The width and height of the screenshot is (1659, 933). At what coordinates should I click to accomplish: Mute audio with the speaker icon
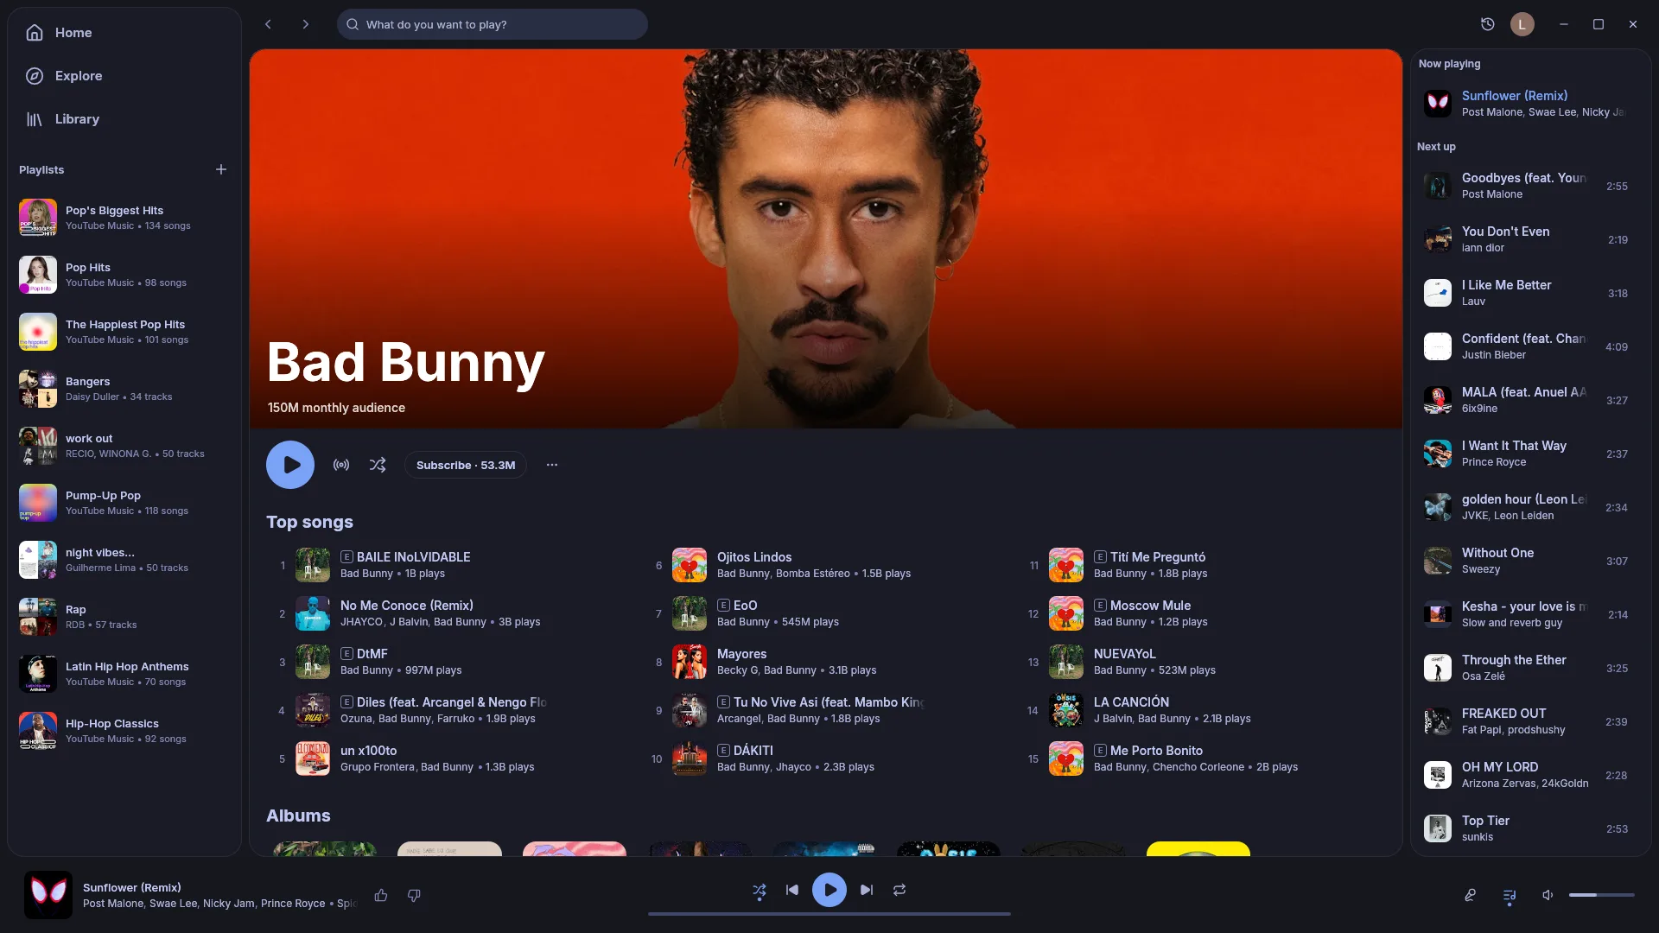click(1548, 895)
